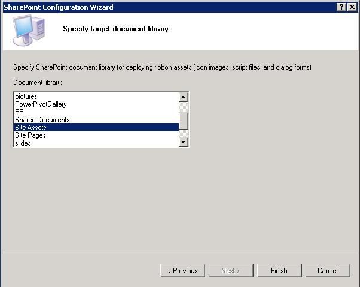
Task: Select slides from the document libraries
Action: [x=96, y=143]
